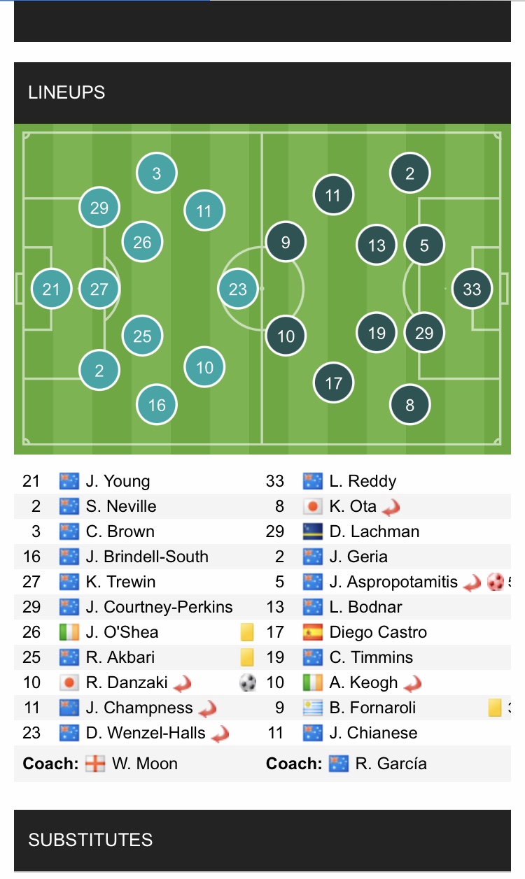Click the yellow card icon beside B. Fornaroli
The image size is (525, 879).
click(495, 708)
